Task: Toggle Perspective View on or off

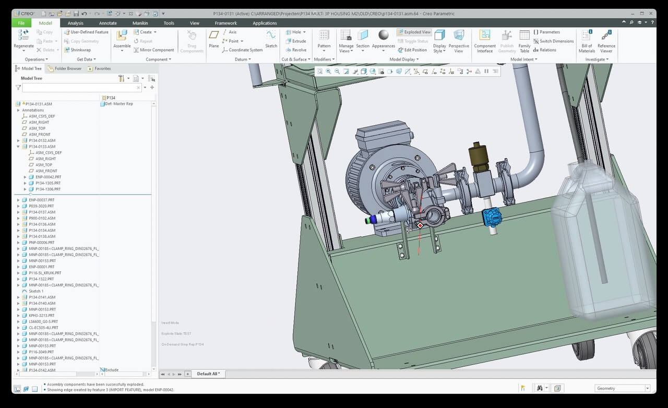Action: (x=459, y=35)
